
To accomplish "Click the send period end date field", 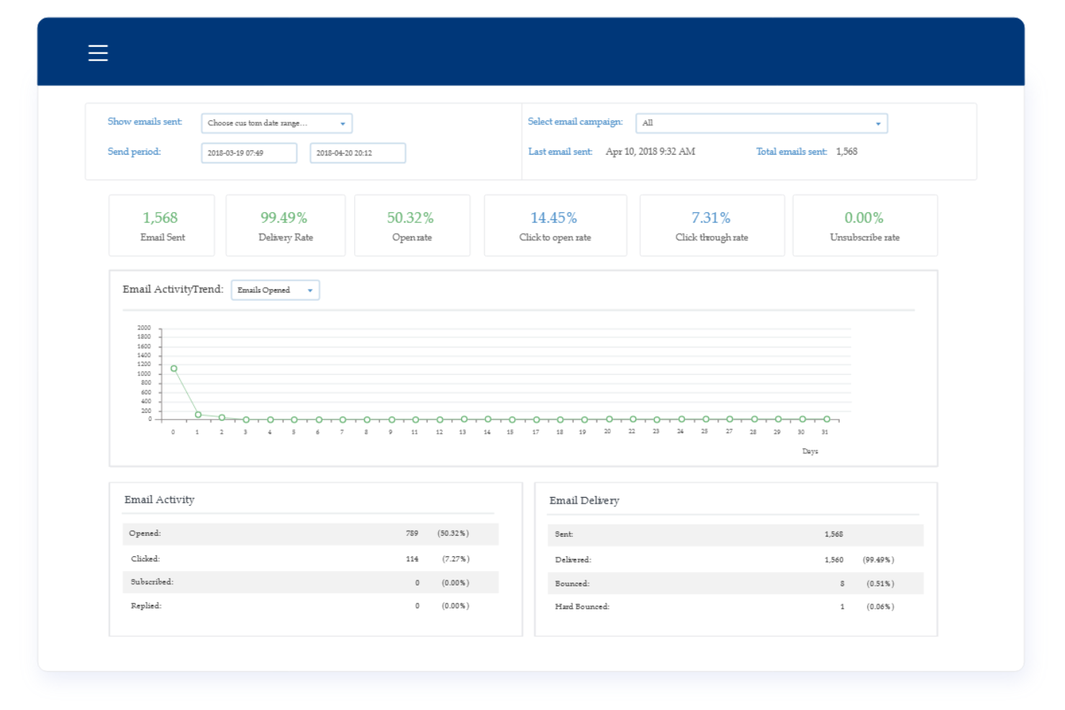I will tap(357, 153).
